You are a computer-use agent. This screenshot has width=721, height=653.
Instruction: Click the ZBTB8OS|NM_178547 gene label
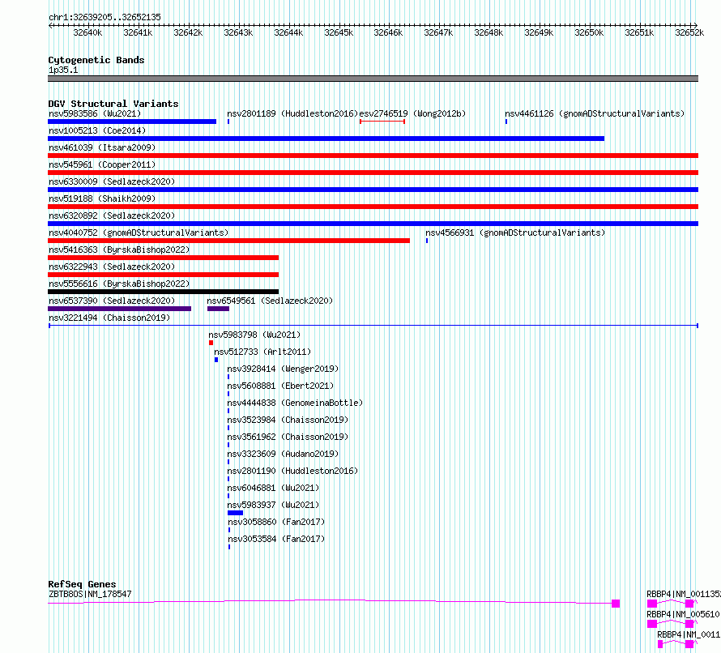pyautogui.click(x=90, y=594)
